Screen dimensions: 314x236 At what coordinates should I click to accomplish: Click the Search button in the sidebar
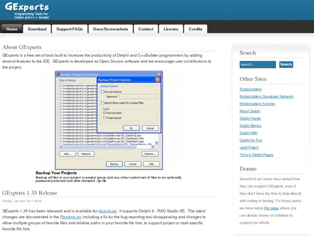[286, 65]
